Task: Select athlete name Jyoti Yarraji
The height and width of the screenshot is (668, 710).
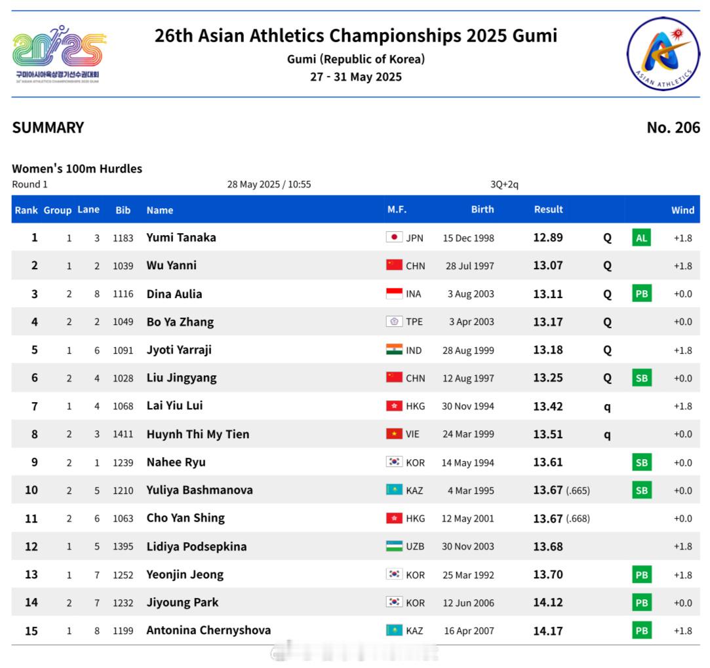Action: (179, 350)
